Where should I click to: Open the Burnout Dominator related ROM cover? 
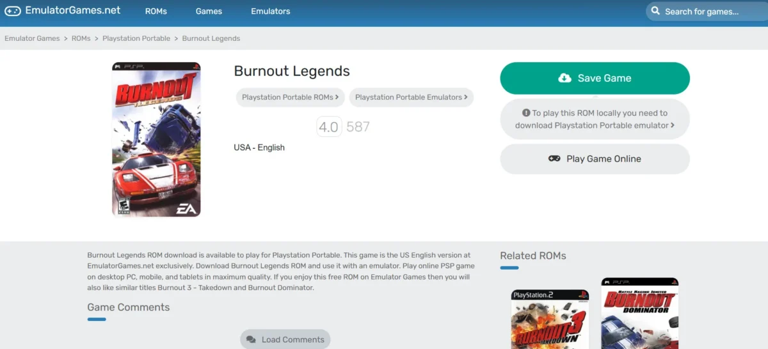pos(640,313)
